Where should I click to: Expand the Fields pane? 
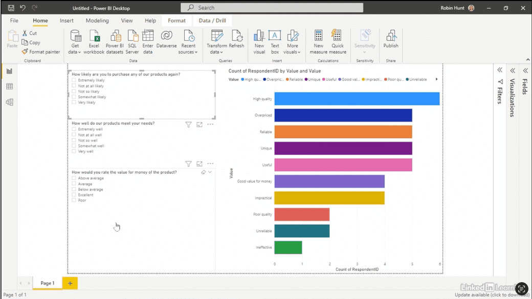[525, 70]
